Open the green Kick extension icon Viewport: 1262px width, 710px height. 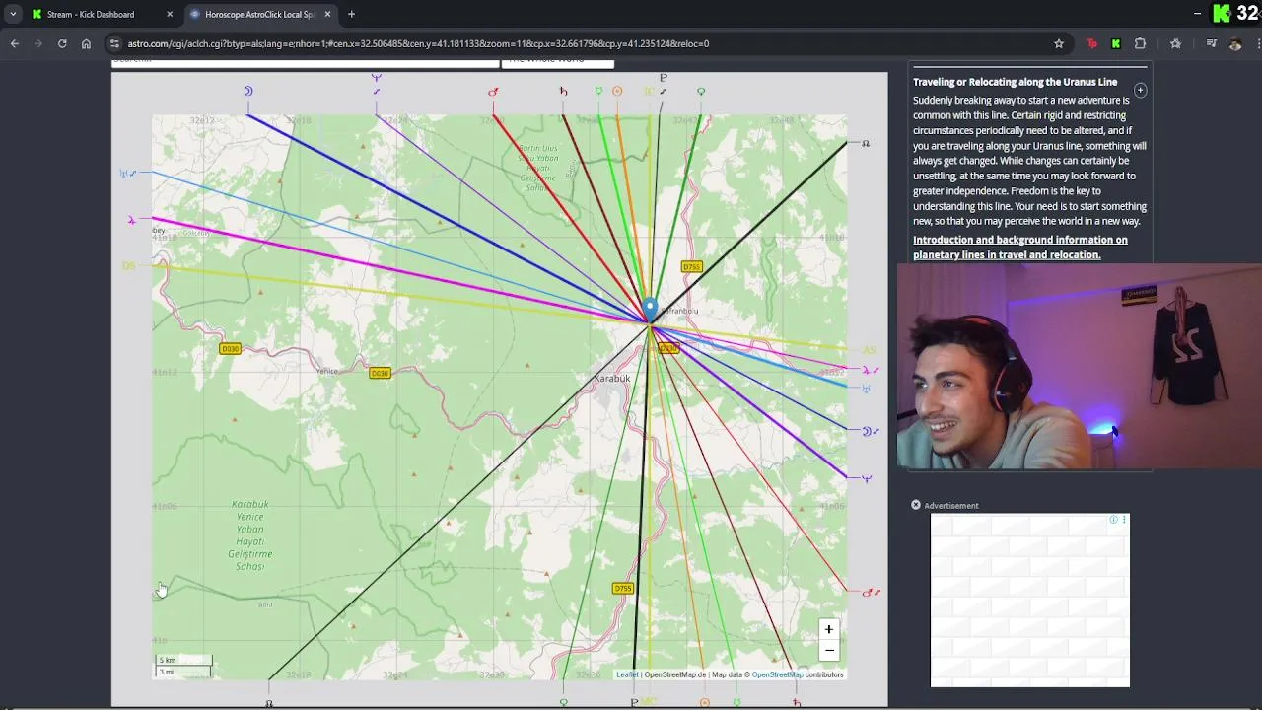click(1115, 43)
